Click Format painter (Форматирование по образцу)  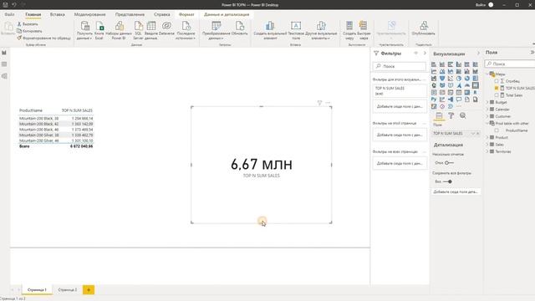pyautogui.click(x=43, y=38)
